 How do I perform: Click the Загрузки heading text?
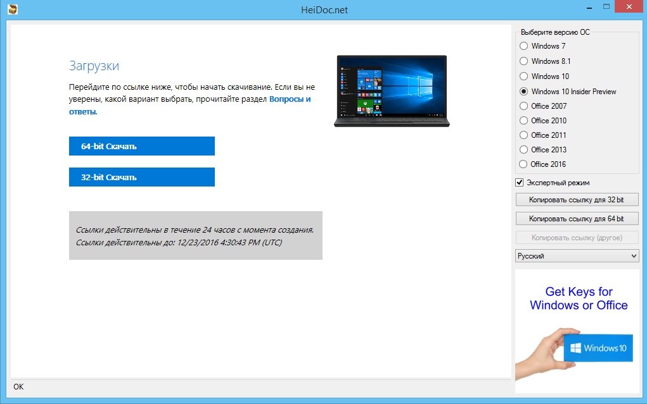tap(94, 66)
